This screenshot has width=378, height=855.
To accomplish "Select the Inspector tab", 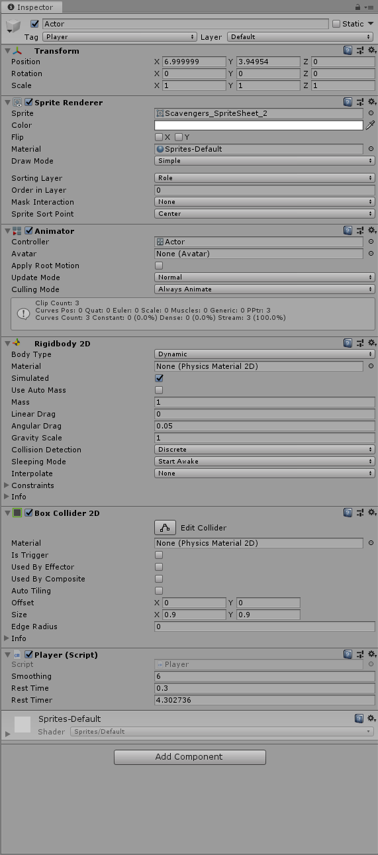I will click(30, 7).
